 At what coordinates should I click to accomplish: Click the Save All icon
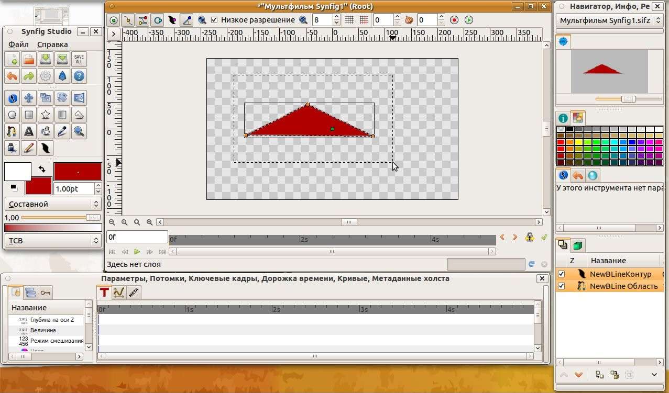tap(79, 59)
